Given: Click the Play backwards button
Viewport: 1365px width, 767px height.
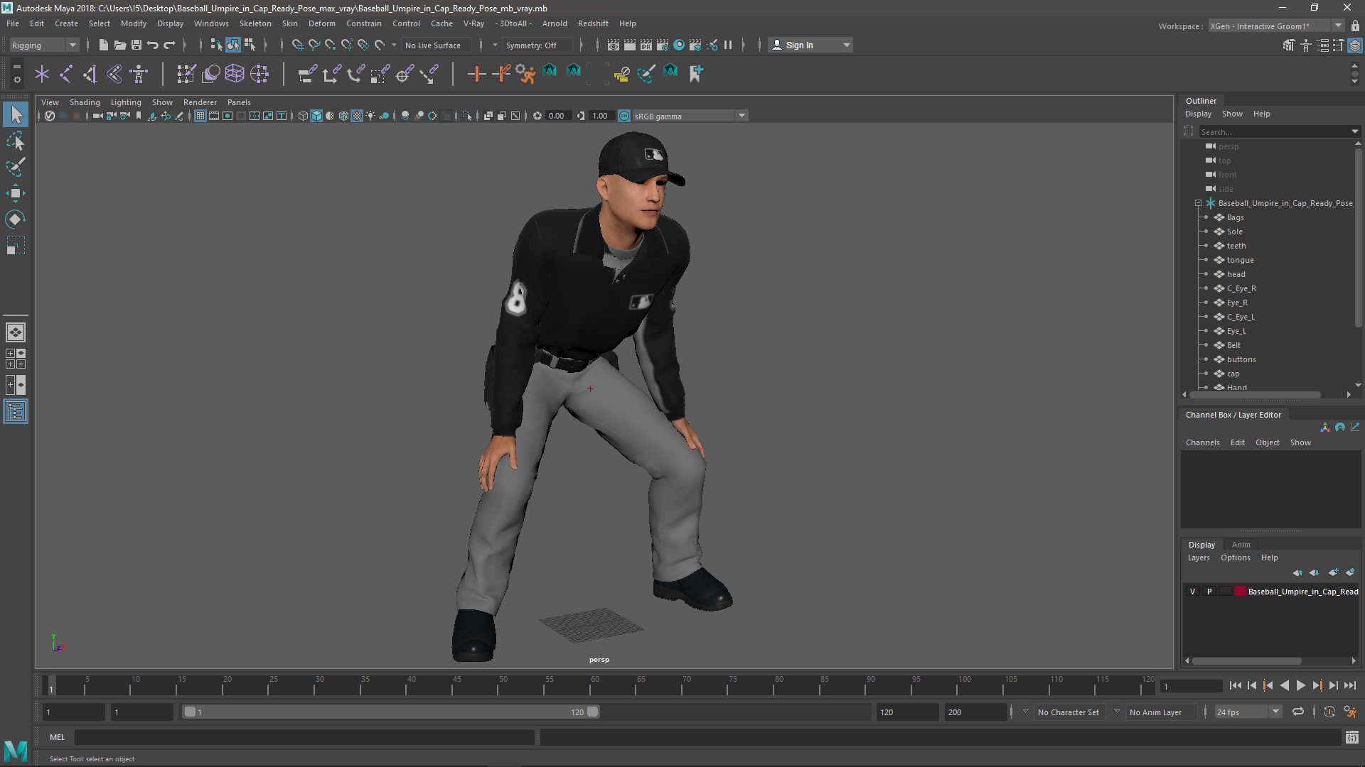Looking at the screenshot, I should [1284, 685].
